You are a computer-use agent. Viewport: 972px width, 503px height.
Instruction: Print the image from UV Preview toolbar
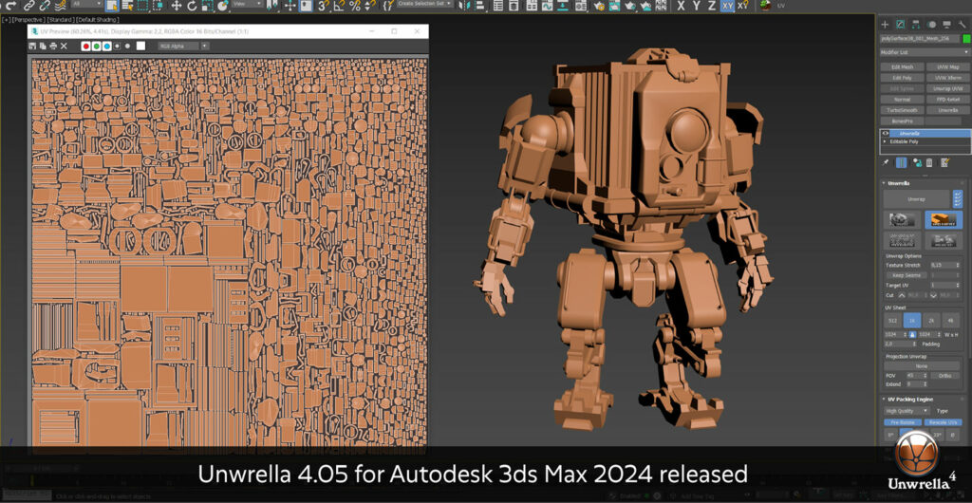click(x=53, y=46)
